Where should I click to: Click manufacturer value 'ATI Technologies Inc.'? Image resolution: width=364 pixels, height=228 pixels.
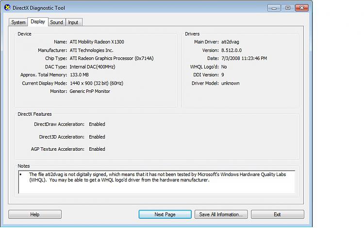[x=91, y=50]
